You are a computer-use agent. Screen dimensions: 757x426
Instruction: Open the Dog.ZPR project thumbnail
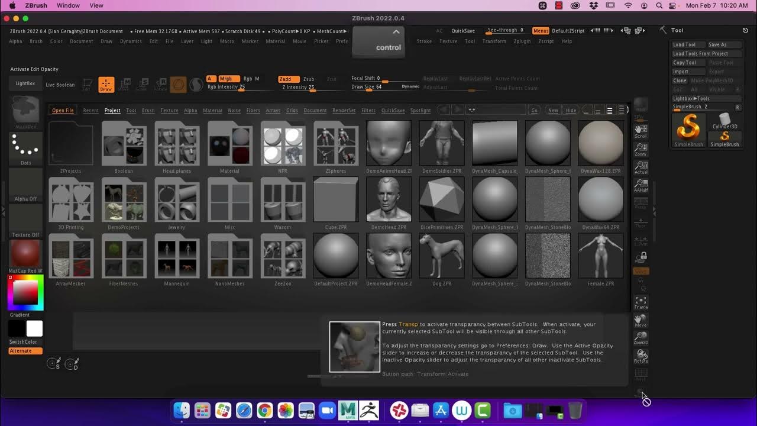442,256
